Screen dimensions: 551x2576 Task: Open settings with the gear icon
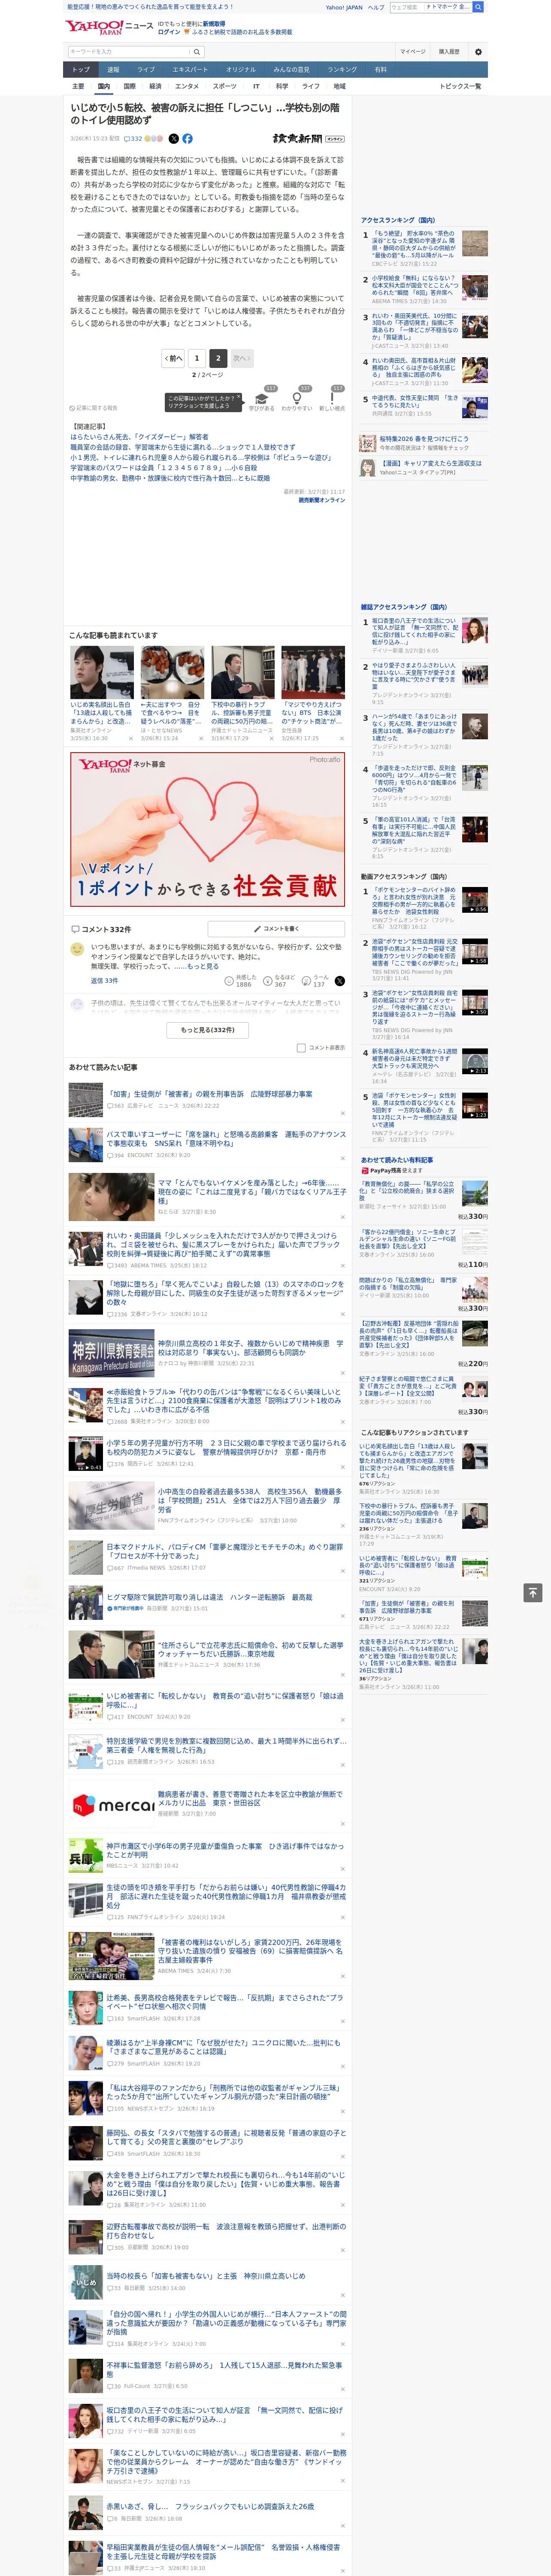point(478,52)
